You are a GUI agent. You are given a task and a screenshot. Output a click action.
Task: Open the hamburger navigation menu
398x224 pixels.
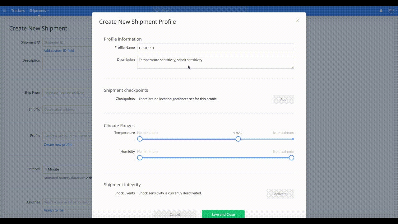coord(5,11)
